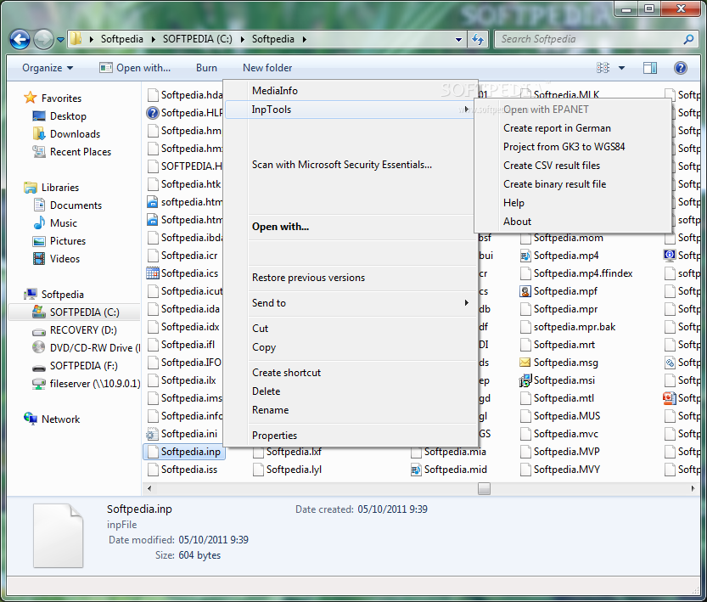Image resolution: width=707 pixels, height=602 pixels.
Task: Click the Change your view icon
Action: [x=603, y=68]
